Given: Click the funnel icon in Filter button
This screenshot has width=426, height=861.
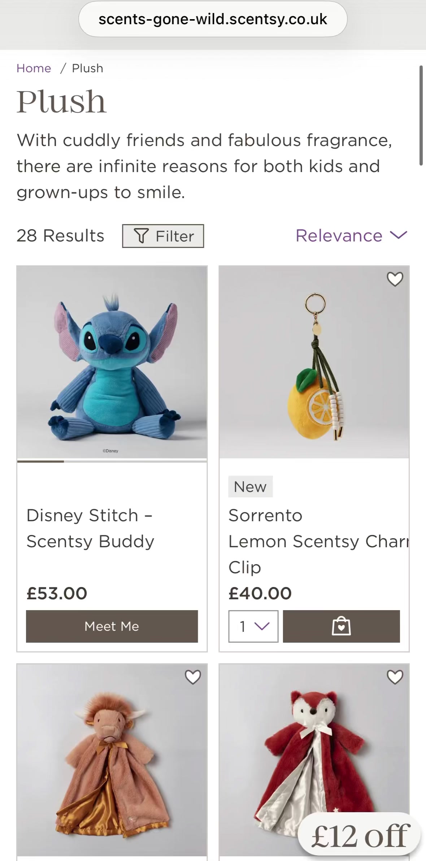Looking at the screenshot, I should point(141,236).
